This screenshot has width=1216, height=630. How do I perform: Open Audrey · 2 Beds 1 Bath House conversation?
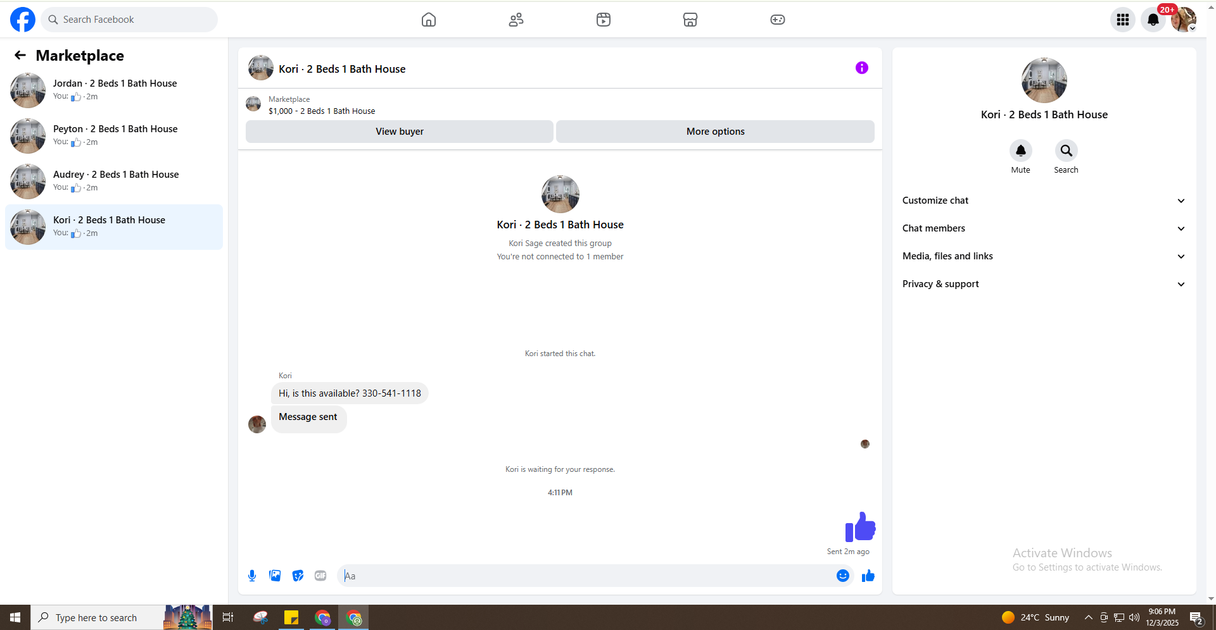(x=114, y=182)
